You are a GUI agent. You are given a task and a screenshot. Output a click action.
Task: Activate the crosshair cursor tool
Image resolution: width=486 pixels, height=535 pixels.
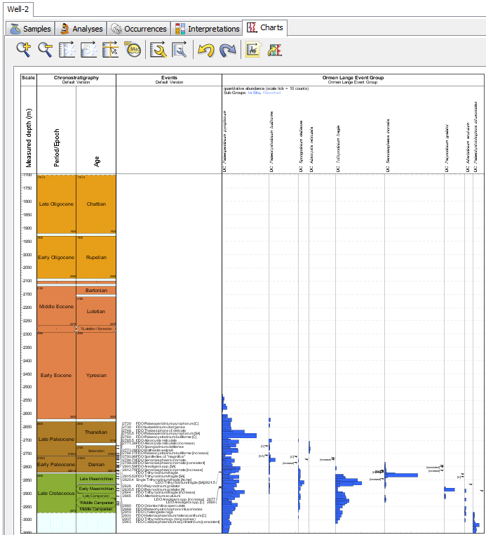[110, 49]
